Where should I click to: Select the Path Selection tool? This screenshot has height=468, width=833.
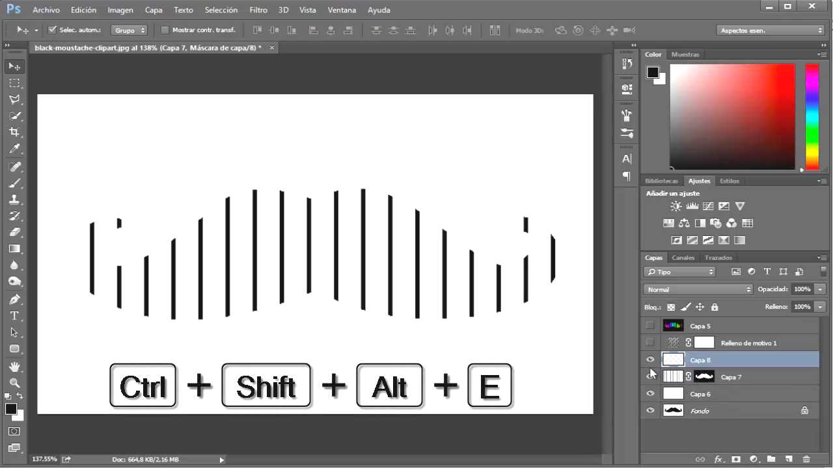(x=14, y=332)
